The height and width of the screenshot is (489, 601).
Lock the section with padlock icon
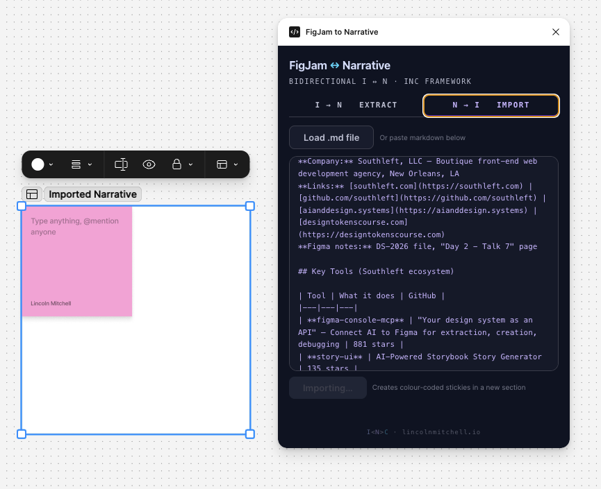pyautogui.click(x=176, y=164)
